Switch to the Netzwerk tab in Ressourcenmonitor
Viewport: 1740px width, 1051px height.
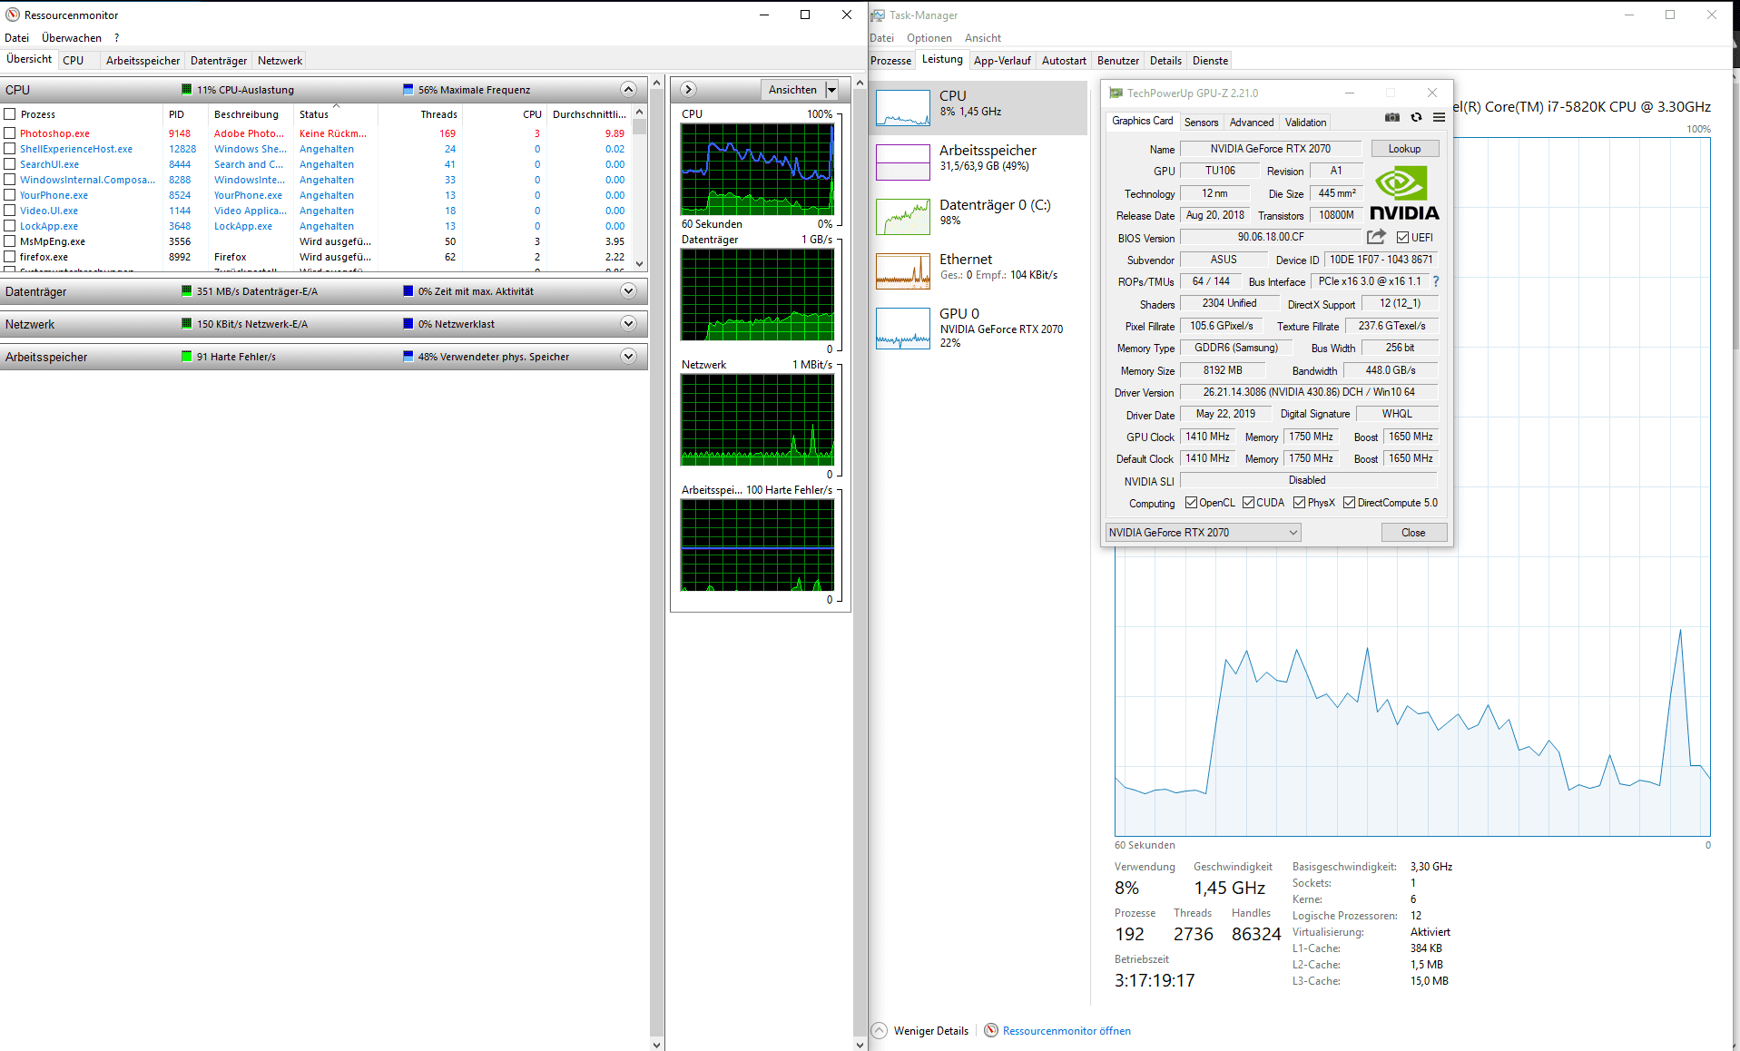coord(280,61)
